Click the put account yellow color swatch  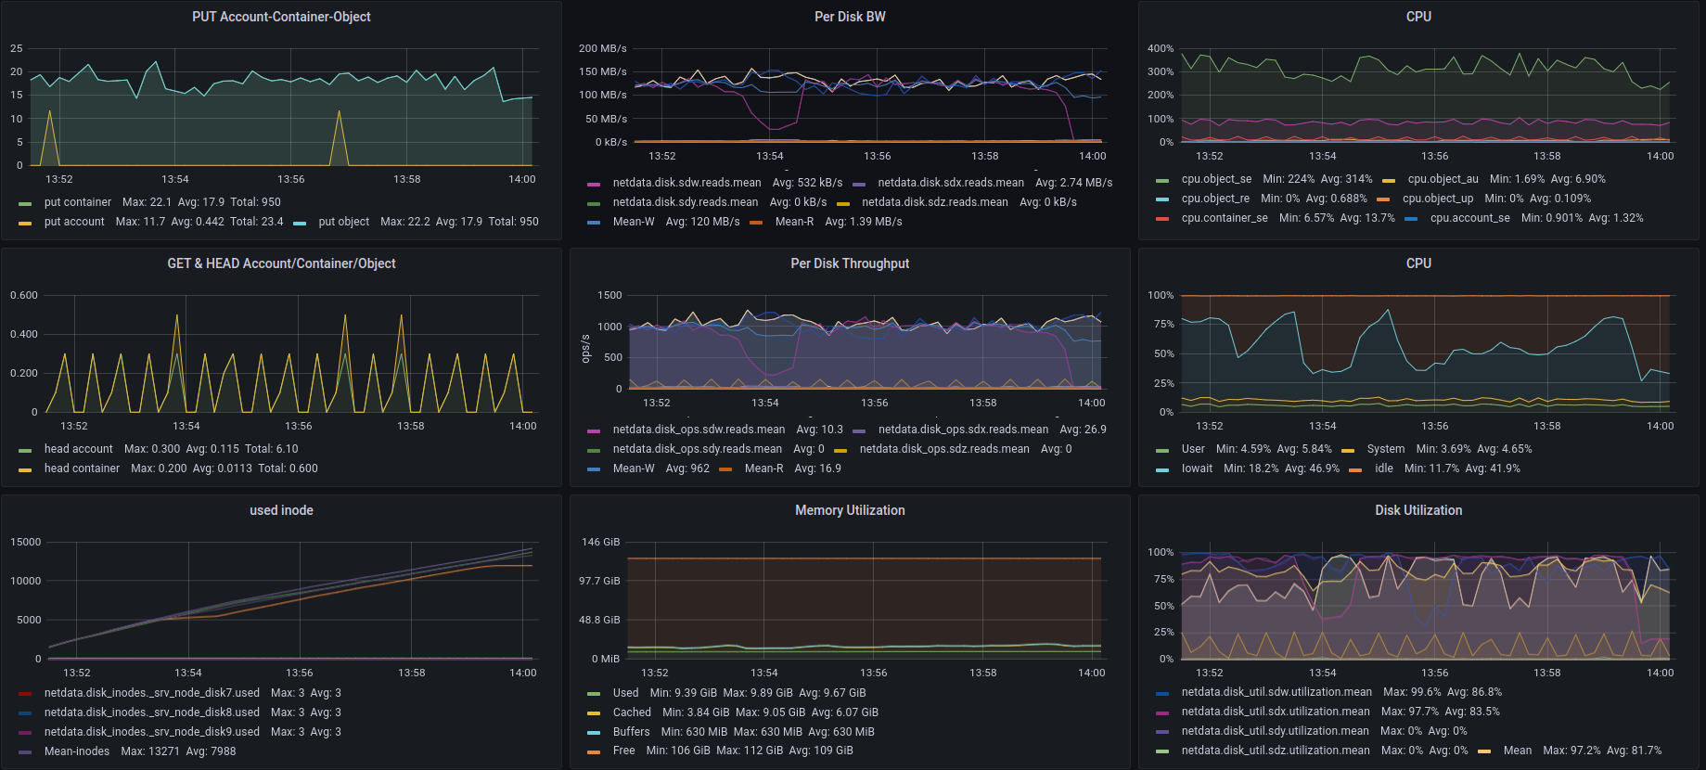tap(25, 223)
